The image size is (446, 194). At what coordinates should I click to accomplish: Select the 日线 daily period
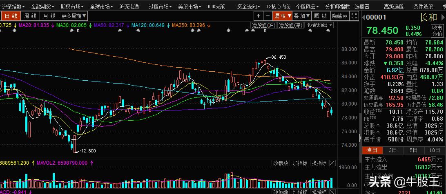coord(11,16)
